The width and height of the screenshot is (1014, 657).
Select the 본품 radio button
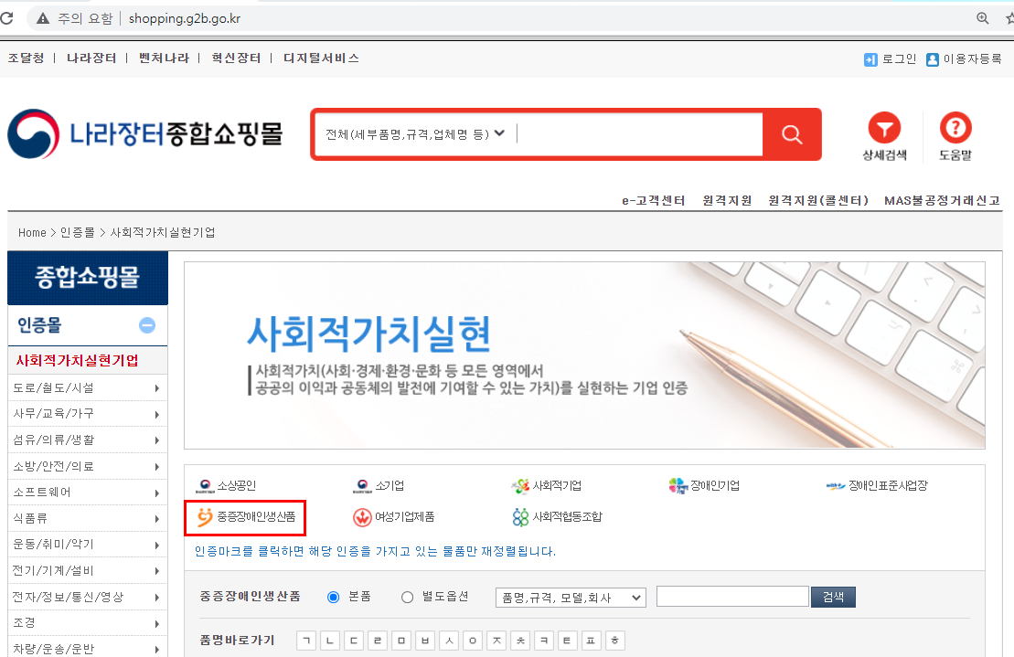333,597
